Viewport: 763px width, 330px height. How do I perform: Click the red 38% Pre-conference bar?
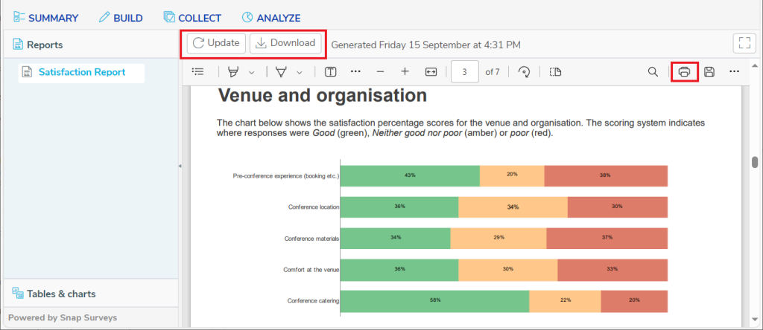coord(606,175)
